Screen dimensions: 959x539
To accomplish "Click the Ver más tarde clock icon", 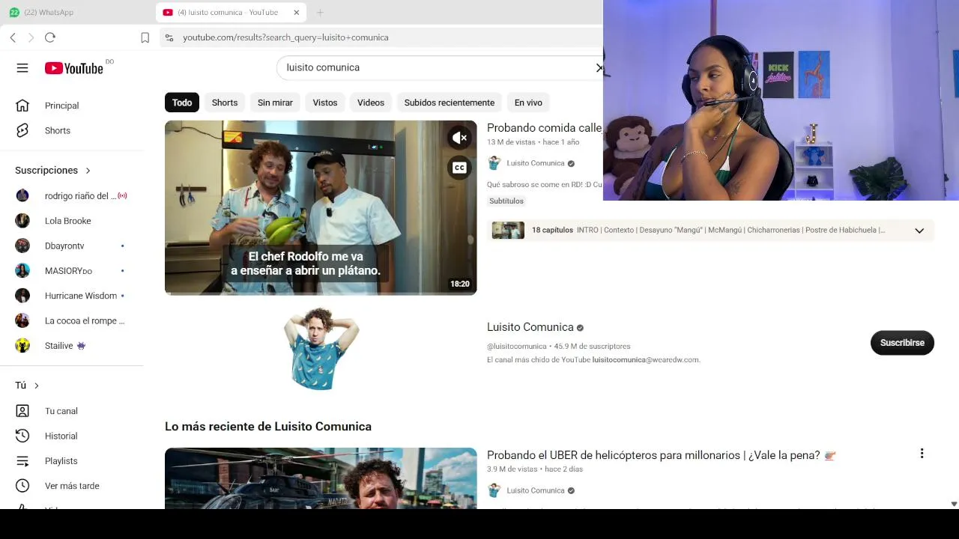I will 22,486.
